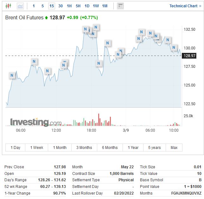The image size is (204, 199).
Task: Click the 128.97 current price marker
Action: click(x=189, y=56)
